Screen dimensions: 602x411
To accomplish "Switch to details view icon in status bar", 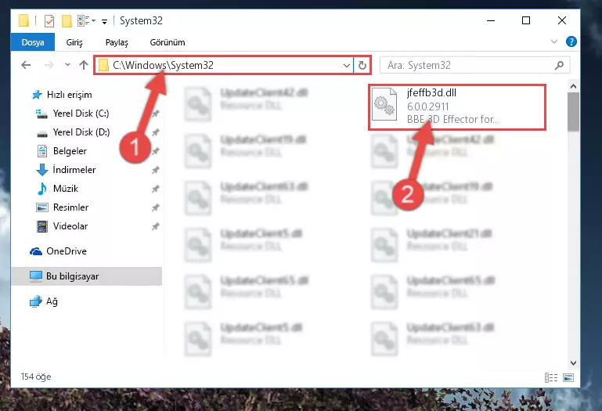I will pos(551,377).
